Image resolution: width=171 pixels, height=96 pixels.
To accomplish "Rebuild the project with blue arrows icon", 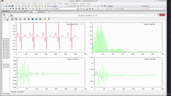I will (x=48, y=6).
